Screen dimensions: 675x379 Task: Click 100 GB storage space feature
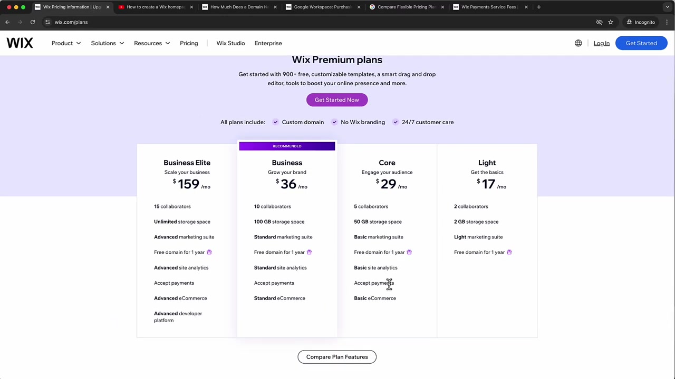tap(279, 222)
